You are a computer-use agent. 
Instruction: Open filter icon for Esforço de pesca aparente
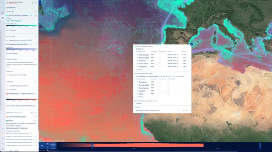pyautogui.click(x=32, y=15)
